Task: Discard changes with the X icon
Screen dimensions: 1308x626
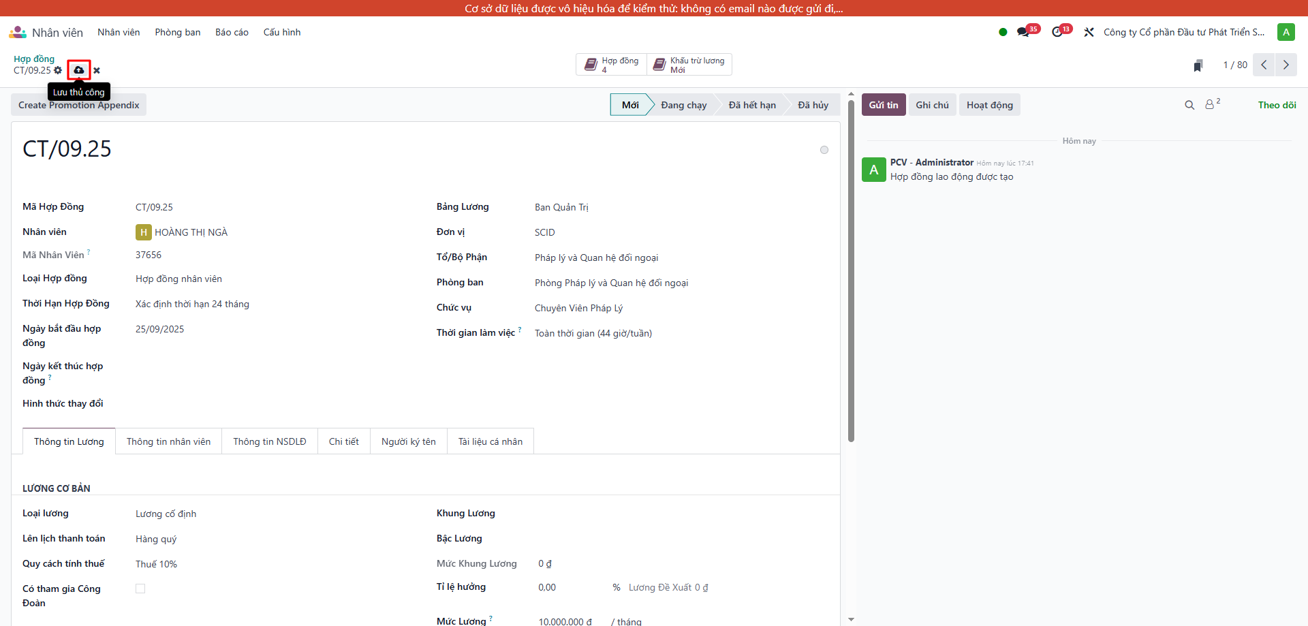Action: 97,70
